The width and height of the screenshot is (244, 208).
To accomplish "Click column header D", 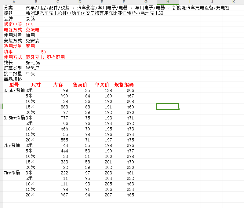I will 80,2.
